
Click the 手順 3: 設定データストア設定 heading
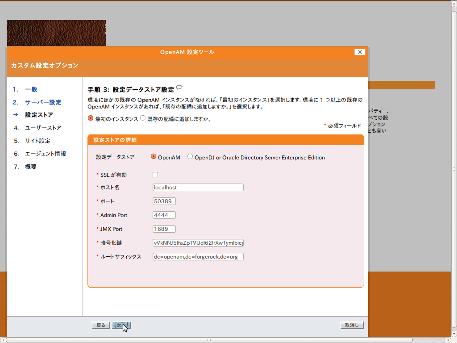(x=131, y=89)
